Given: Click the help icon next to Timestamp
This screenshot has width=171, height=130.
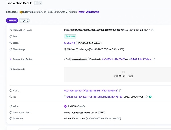Looking at the screenshot, I should point(11,49).
